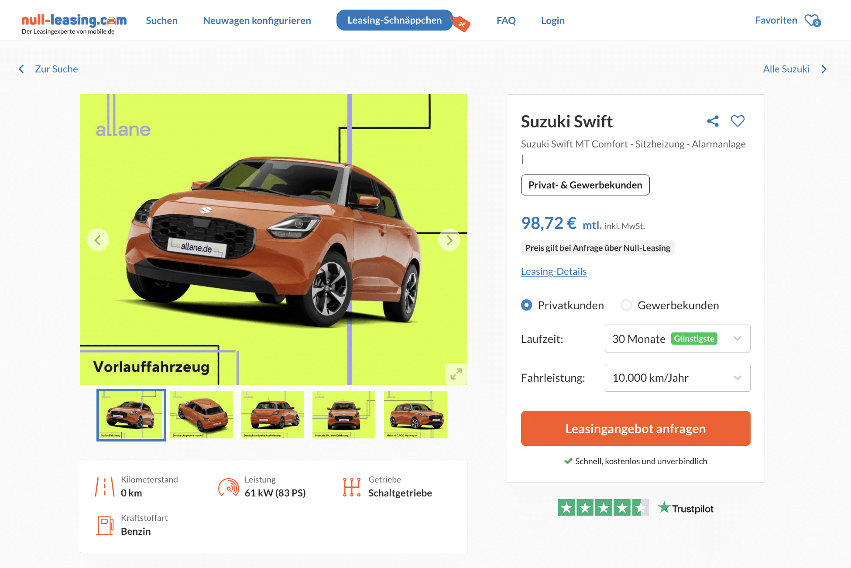Click the Leistung speedometer icon
Screen dimensions: 851x568
point(229,487)
